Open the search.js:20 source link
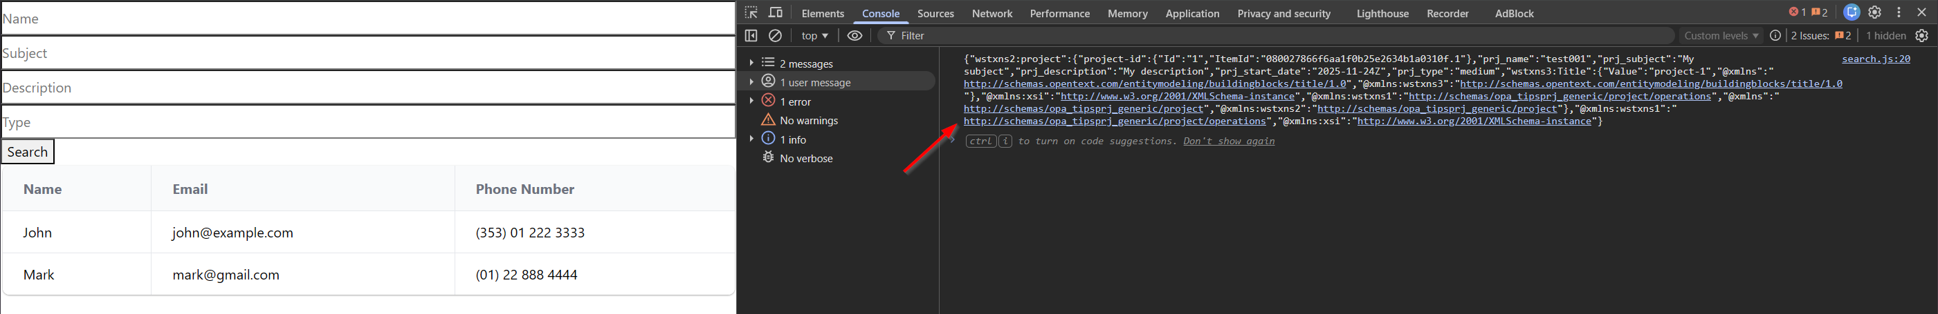The image size is (1938, 314). pos(1876,59)
